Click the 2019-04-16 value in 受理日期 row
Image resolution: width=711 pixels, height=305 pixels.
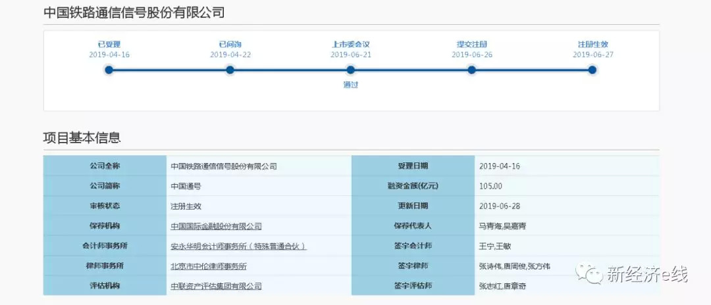click(500, 166)
